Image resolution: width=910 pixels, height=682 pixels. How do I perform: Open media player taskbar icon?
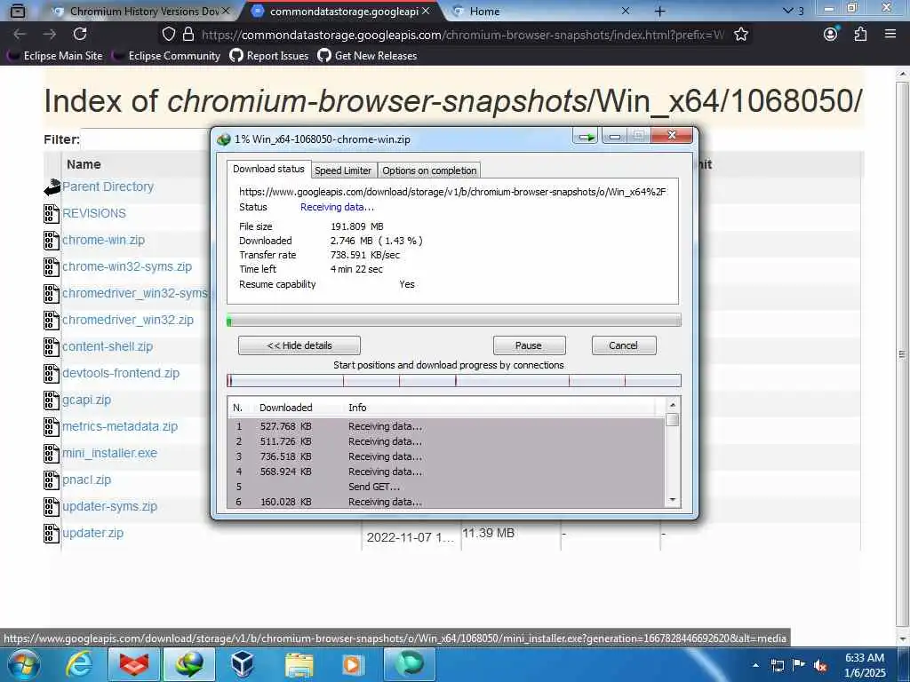(x=352, y=664)
